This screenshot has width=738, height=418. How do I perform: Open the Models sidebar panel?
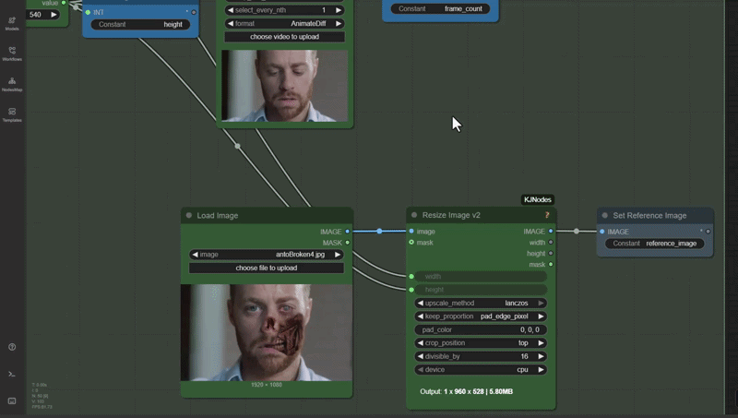pos(12,22)
